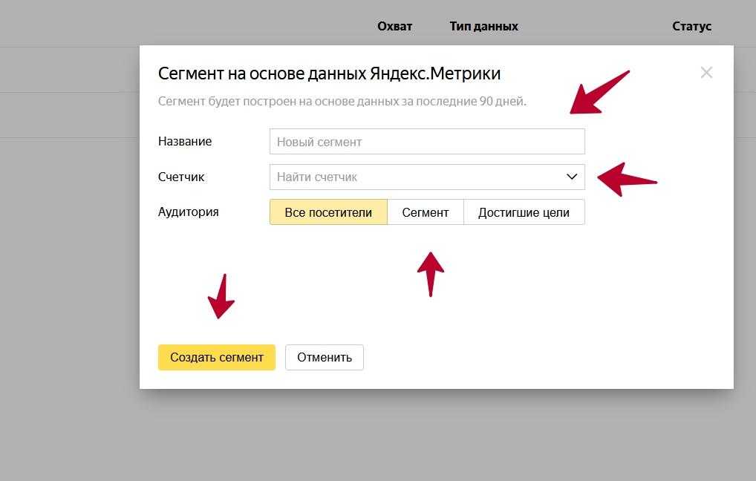Cancel with the Отменить button
Image resolution: width=756 pixels, height=481 pixels.
(x=325, y=357)
